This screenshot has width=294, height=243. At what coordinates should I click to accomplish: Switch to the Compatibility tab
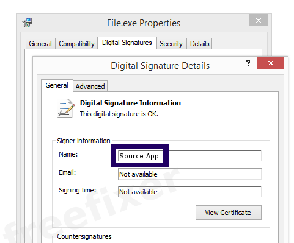click(76, 44)
